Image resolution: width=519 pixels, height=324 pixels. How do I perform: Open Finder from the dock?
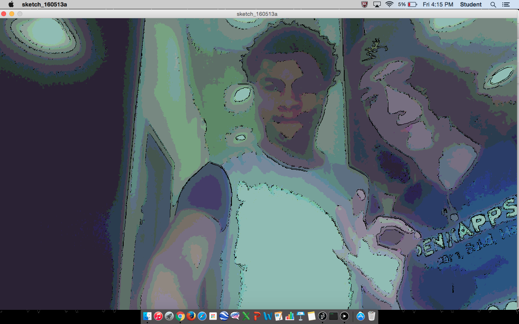point(147,316)
